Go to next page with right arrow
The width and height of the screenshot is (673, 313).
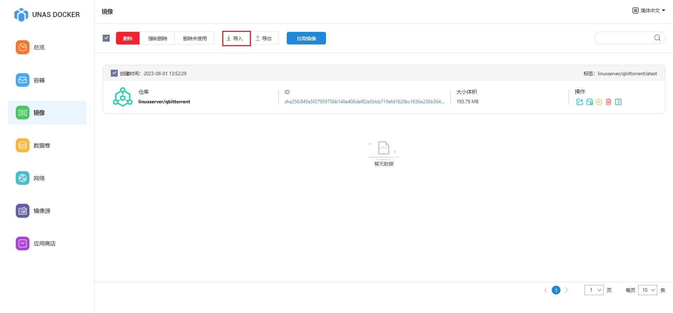tap(566, 290)
